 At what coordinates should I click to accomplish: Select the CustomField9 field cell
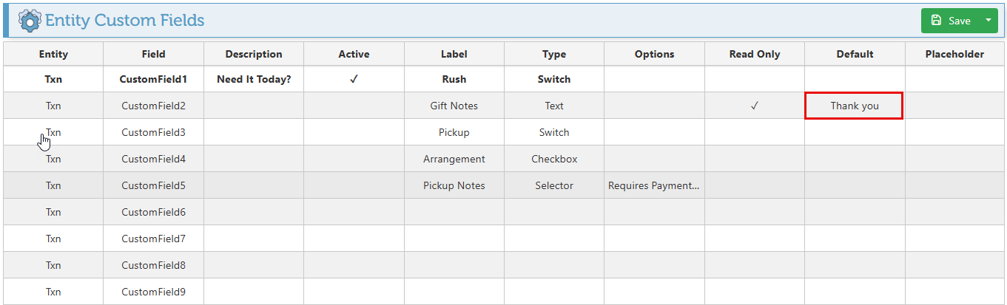pyautogui.click(x=153, y=292)
